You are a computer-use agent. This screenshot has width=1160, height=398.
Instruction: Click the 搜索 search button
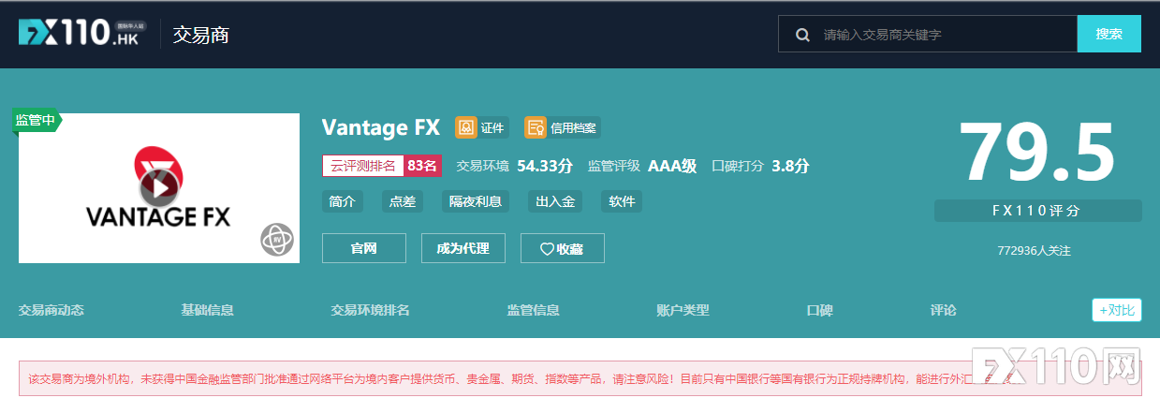tap(1109, 34)
